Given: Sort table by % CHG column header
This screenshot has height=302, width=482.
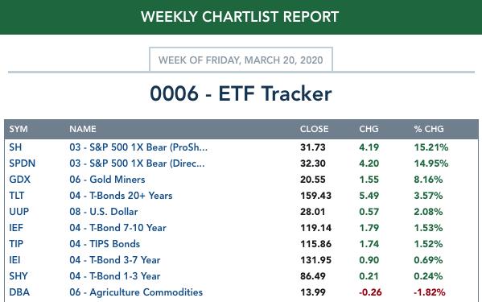Looking at the screenshot, I should [x=429, y=129].
